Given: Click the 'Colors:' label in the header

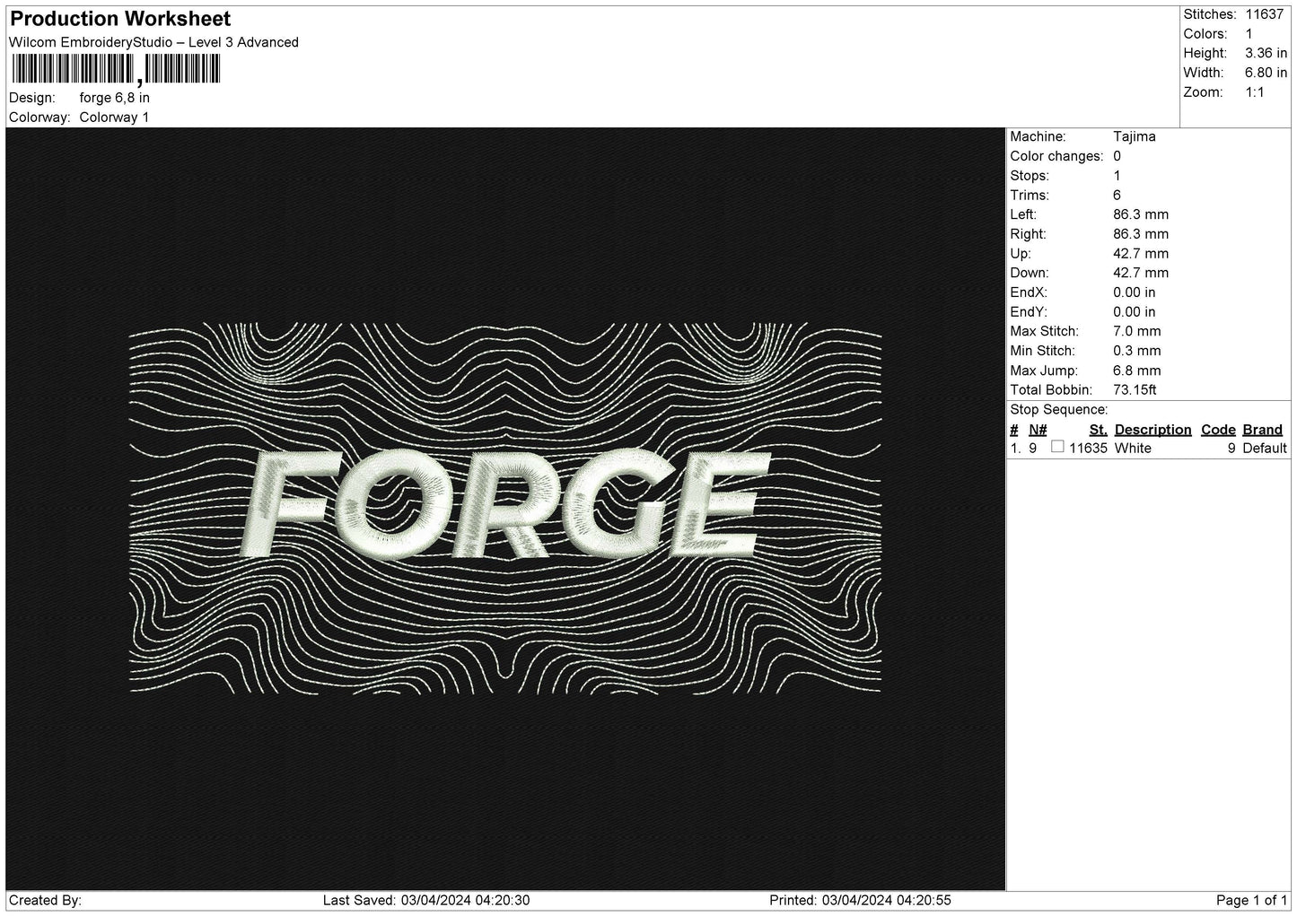Looking at the screenshot, I should pos(1206,34).
